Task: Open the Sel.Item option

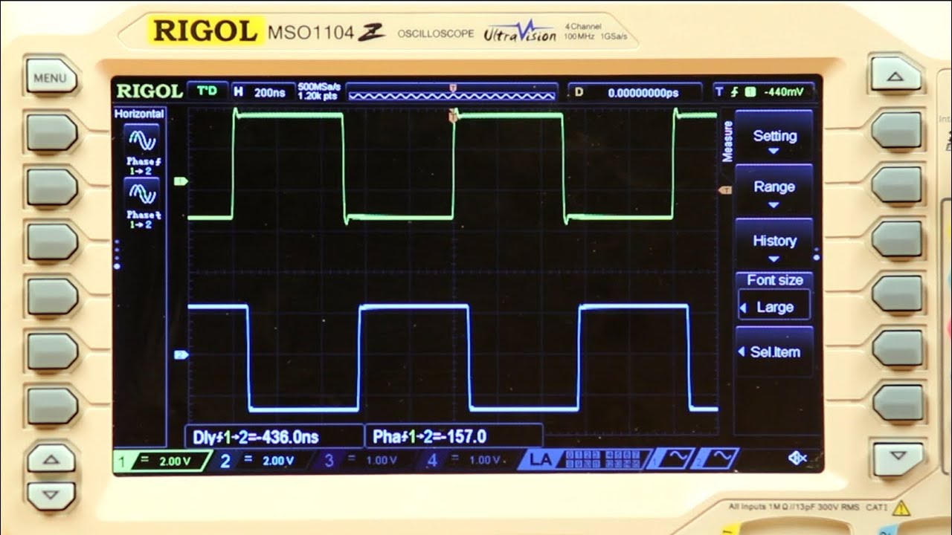Action: [773, 351]
